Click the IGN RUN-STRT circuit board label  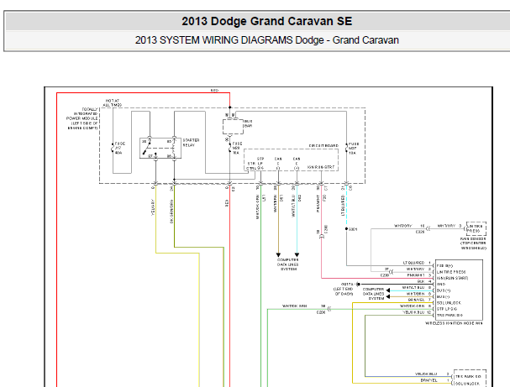(321, 167)
